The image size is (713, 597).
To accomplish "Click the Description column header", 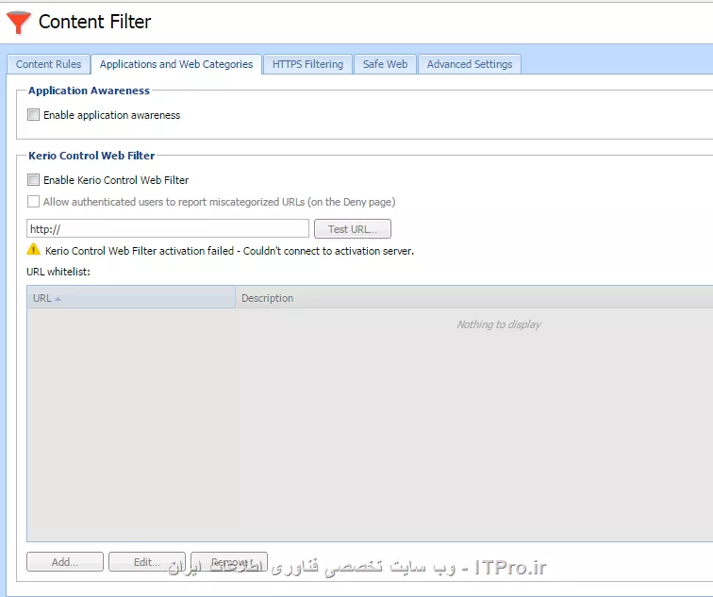I will point(474,298).
